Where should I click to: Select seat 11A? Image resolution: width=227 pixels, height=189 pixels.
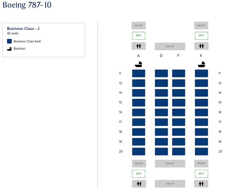138,73
